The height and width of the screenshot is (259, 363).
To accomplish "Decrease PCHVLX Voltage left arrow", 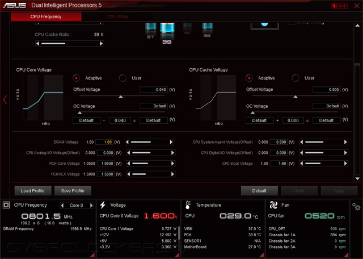I will tap(129, 174).
